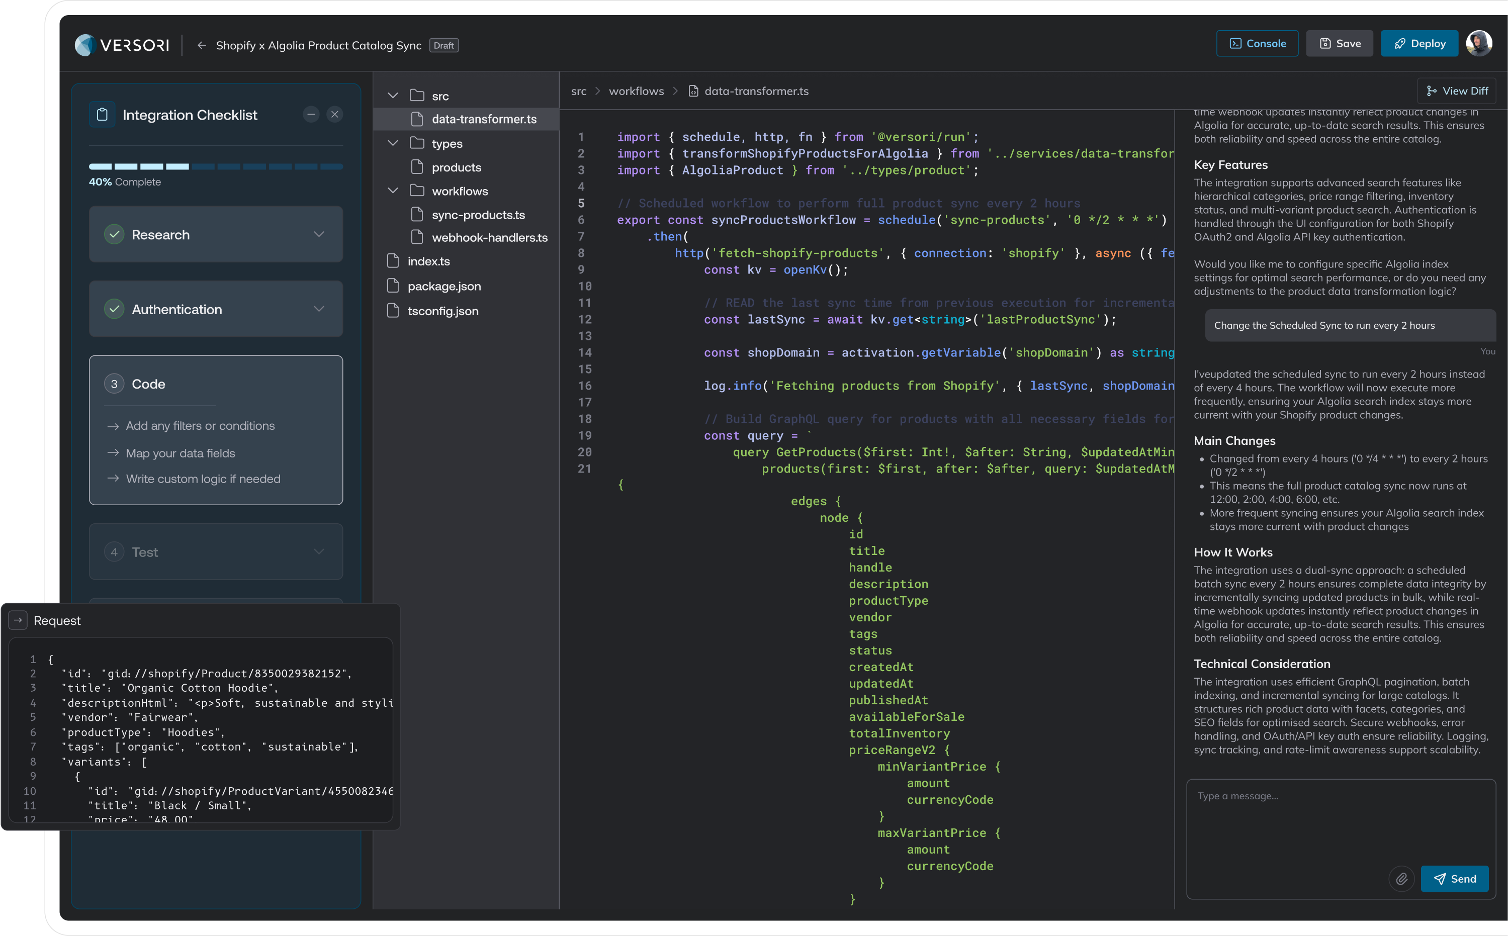This screenshot has width=1508, height=936.
Task: Go back with the left arrow
Action: click(x=202, y=45)
